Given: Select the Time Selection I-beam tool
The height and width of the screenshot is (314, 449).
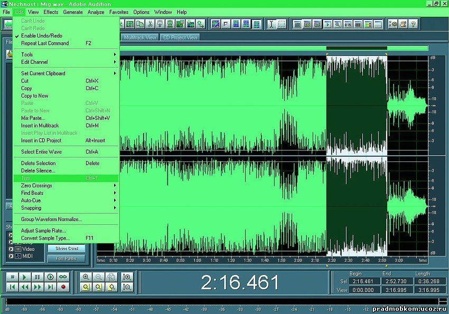Looking at the screenshot, I should (x=271, y=24).
